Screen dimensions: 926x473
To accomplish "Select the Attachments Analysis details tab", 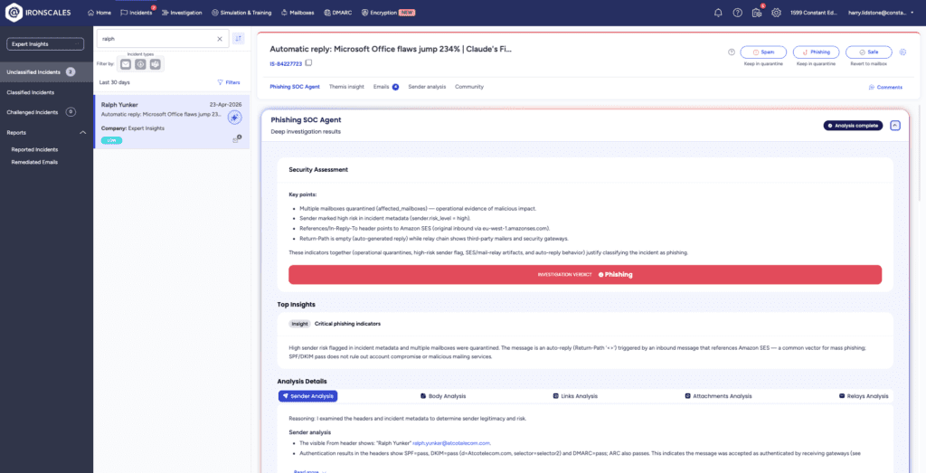I will (x=718, y=396).
